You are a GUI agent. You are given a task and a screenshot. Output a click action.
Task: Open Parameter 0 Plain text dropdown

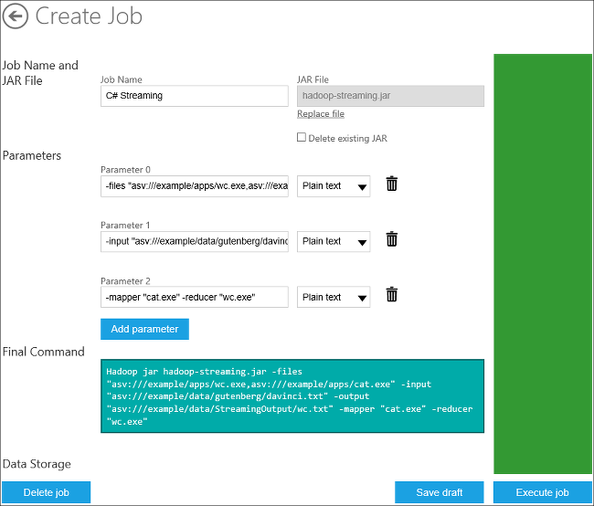click(334, 186)
